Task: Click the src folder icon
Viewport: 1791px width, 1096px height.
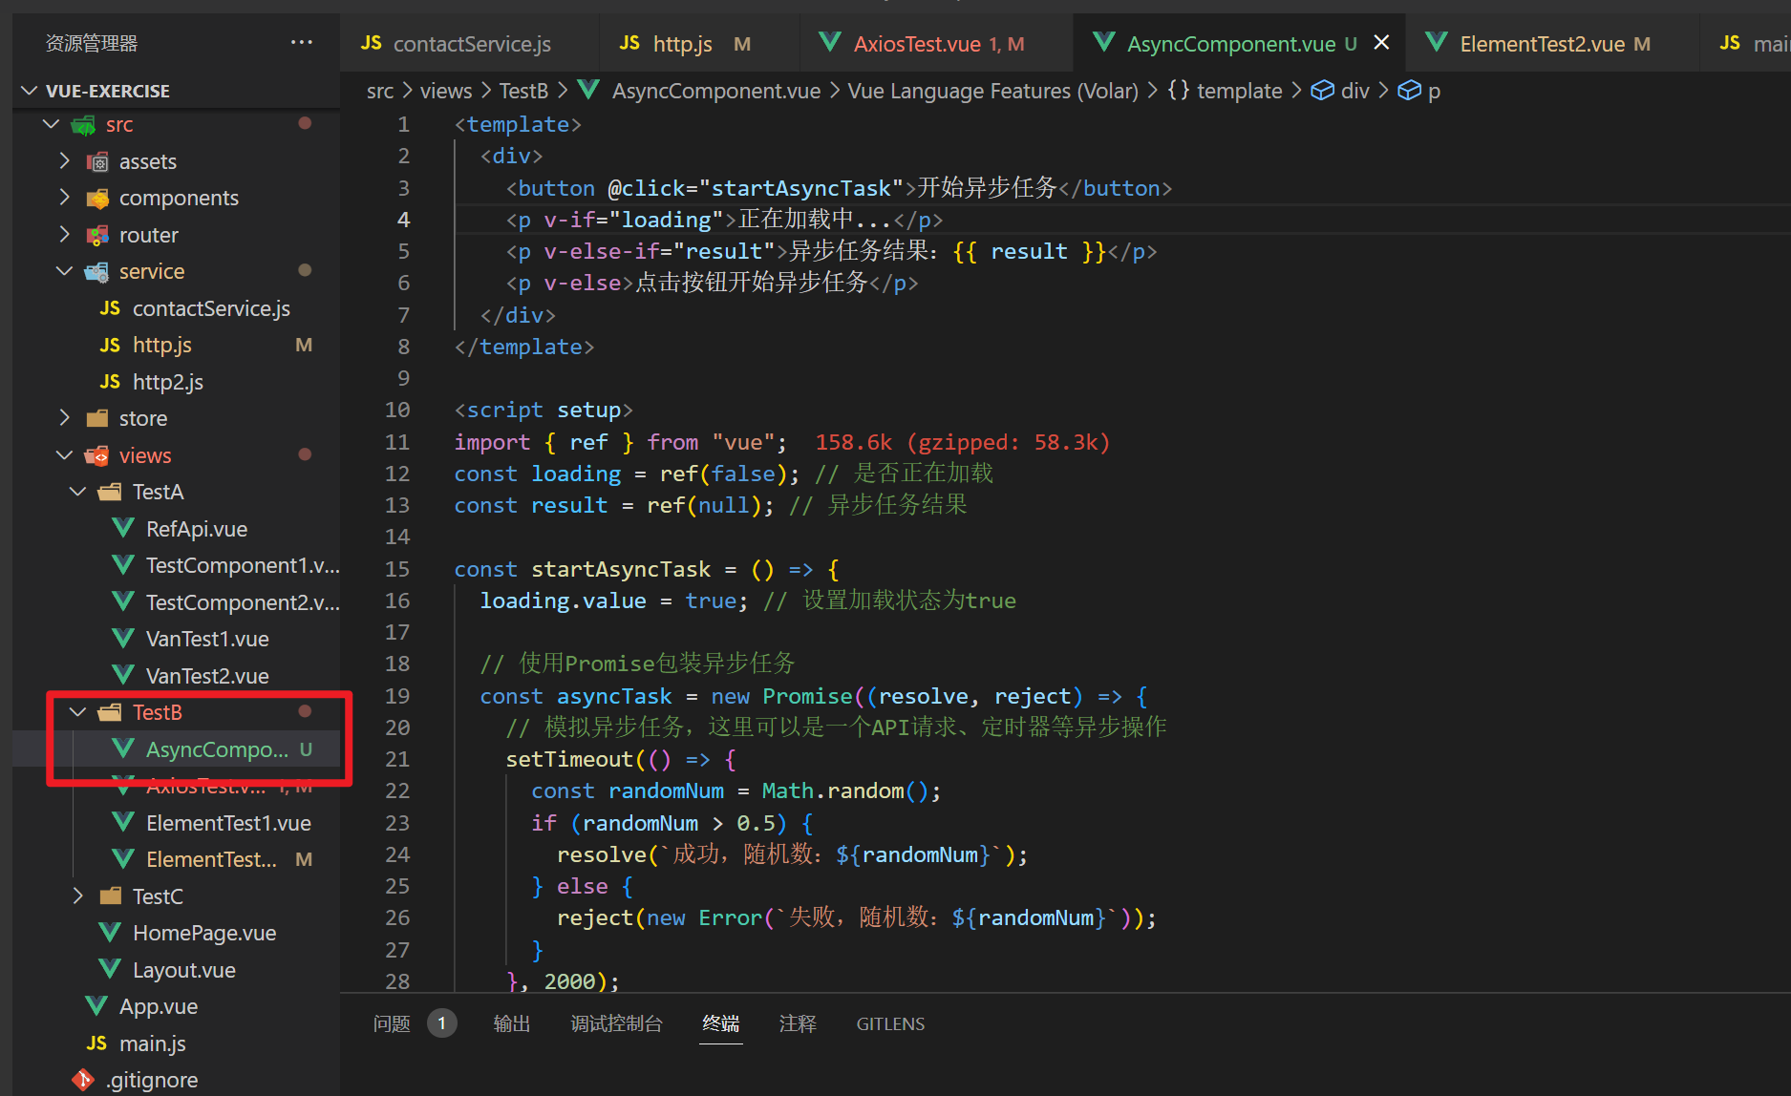Action: (83, 124)
